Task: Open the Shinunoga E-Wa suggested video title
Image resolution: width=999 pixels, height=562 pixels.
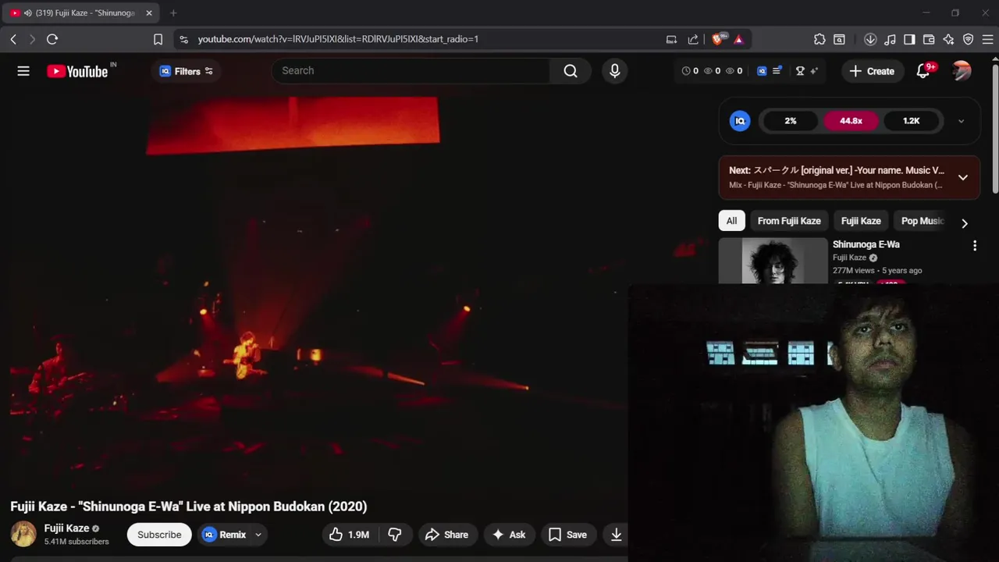Action: pyautogui.click(x=866, y=244)
